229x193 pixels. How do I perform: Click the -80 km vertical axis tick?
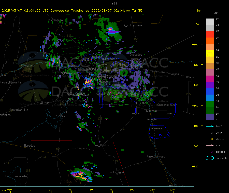(x=197, y=24)
